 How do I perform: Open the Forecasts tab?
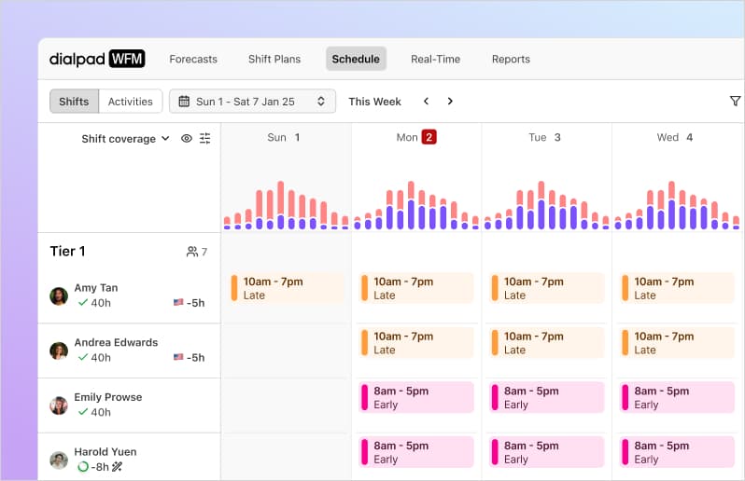[x=193, y=60]
